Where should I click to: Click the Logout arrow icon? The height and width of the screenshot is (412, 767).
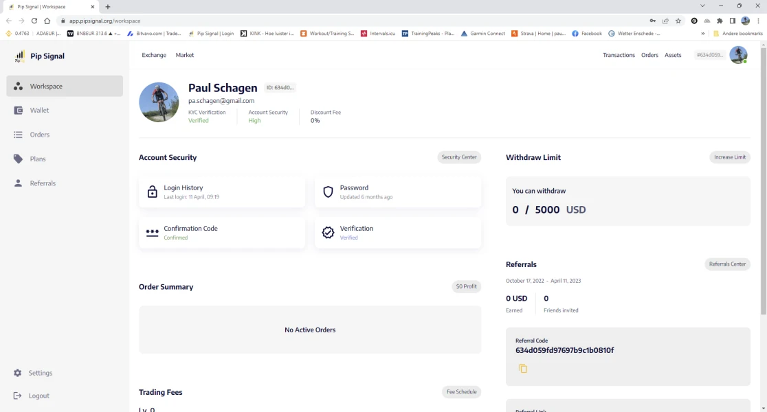pyautogui.click(x=18, y=396)
